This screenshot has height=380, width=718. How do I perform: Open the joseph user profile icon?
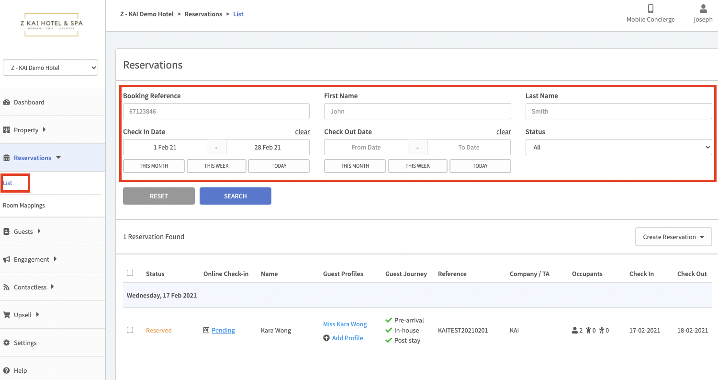tap(703, 9)
